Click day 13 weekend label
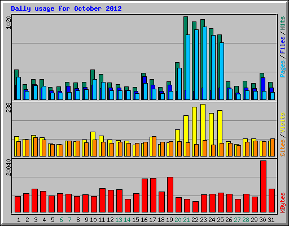 119,220
